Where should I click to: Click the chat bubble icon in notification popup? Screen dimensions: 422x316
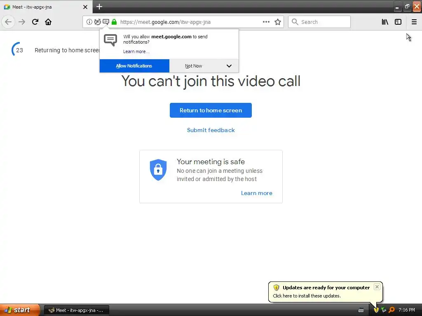click(x=110, y=40)
